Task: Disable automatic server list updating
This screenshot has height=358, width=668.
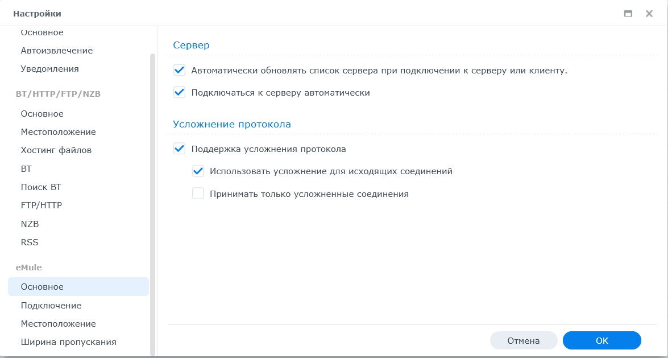Action: 180,70
